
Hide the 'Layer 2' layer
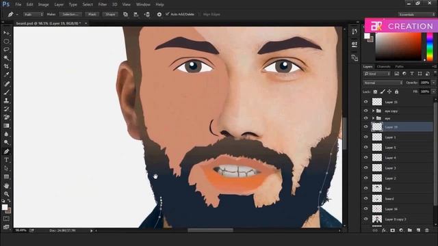(365, 178)
